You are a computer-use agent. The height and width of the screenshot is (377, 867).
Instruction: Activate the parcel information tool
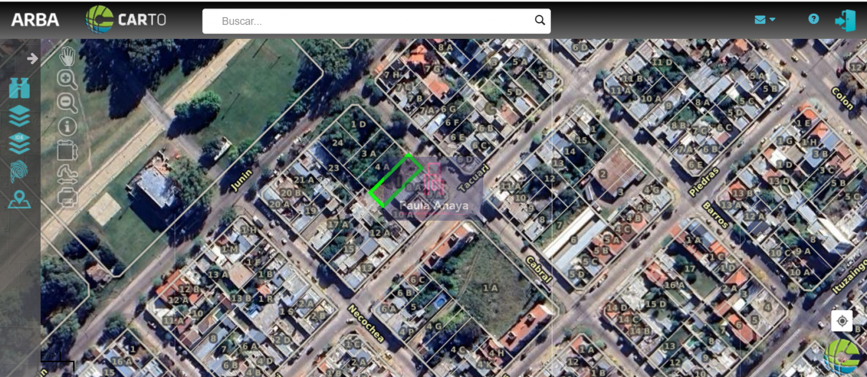pos(67,127)
